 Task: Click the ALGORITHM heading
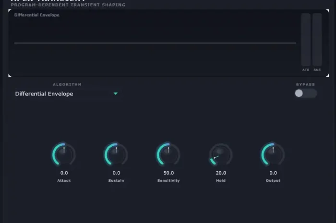click(67, 84)
